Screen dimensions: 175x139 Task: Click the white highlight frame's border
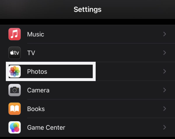[x=94, y=71]
